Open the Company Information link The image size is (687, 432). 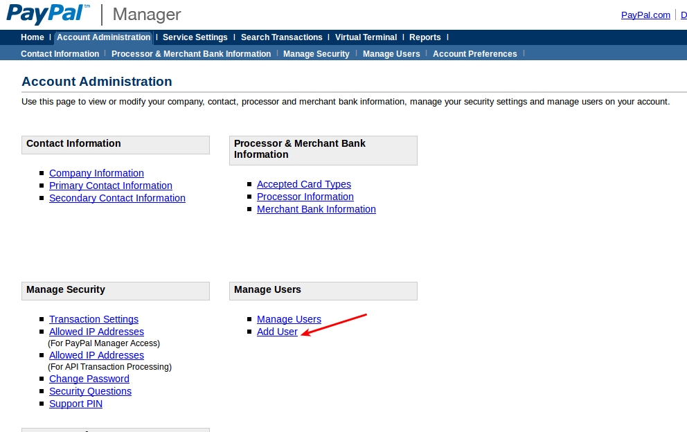point(96,173)
